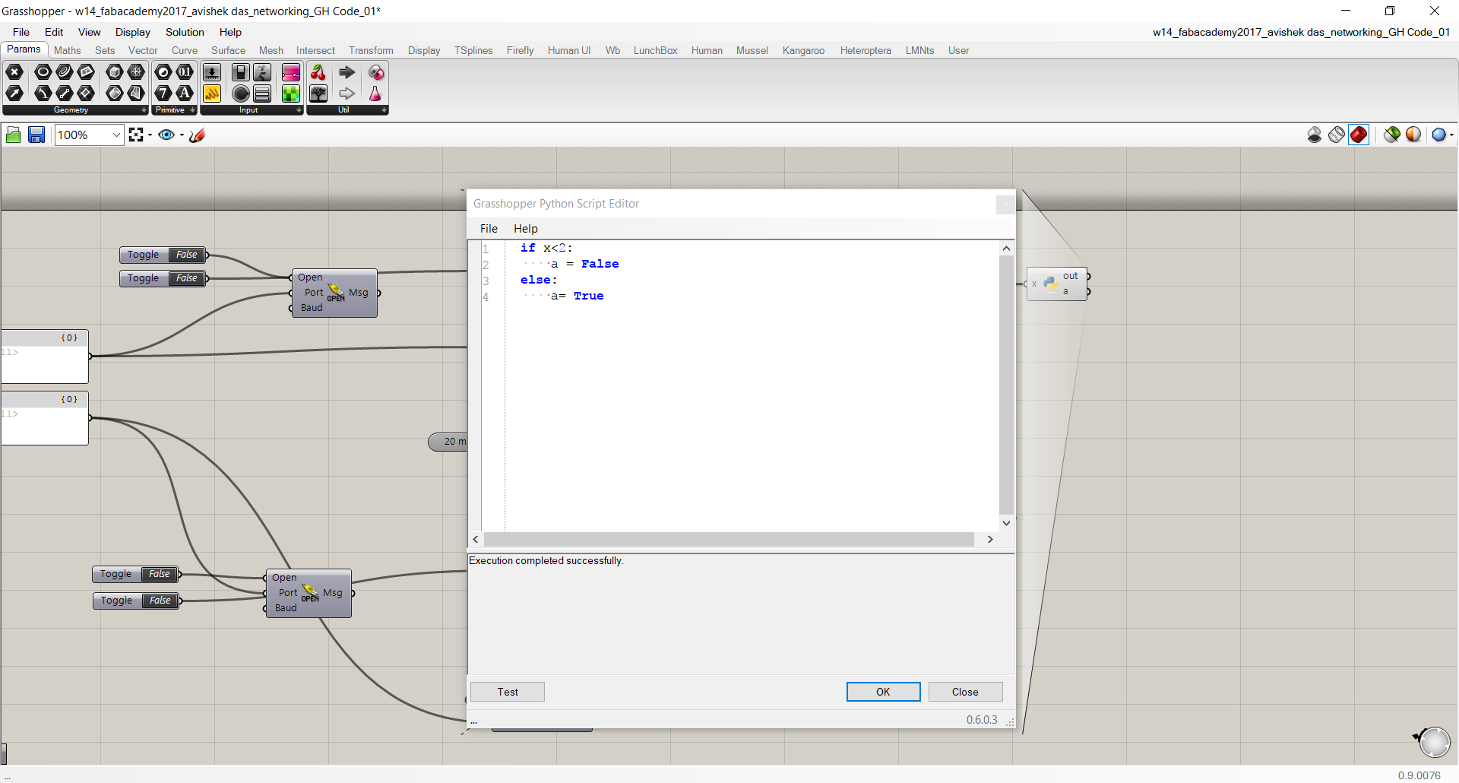Pick the green Image Sampler icon

pos(291,94)
